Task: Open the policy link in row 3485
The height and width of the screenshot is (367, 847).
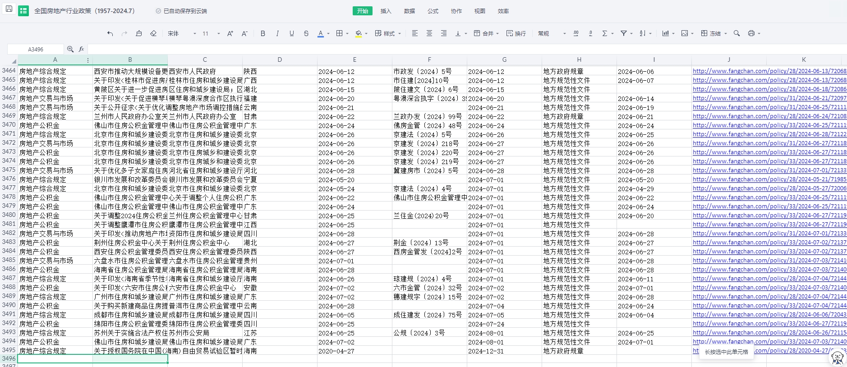Action: click(769, 261)
